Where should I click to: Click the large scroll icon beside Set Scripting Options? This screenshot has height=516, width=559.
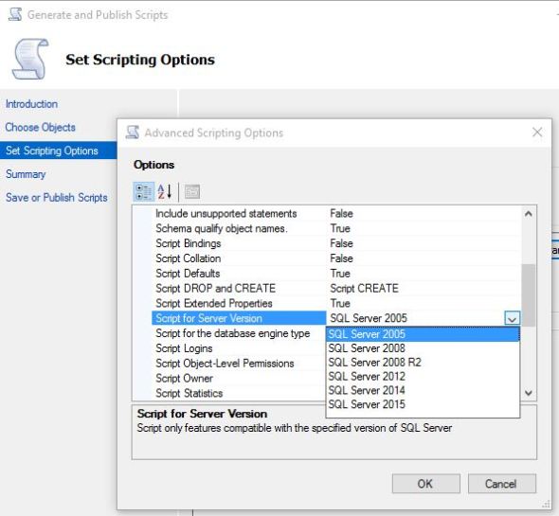[x=30, y=59]
